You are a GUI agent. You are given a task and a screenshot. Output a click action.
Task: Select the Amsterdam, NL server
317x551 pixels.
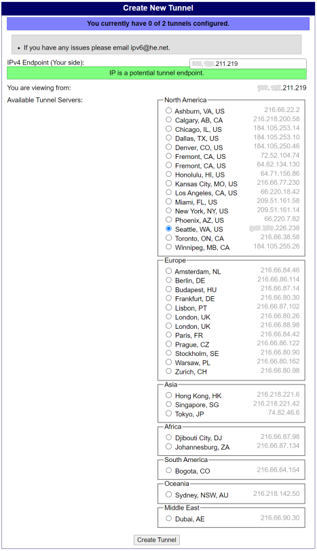(169, 271)
